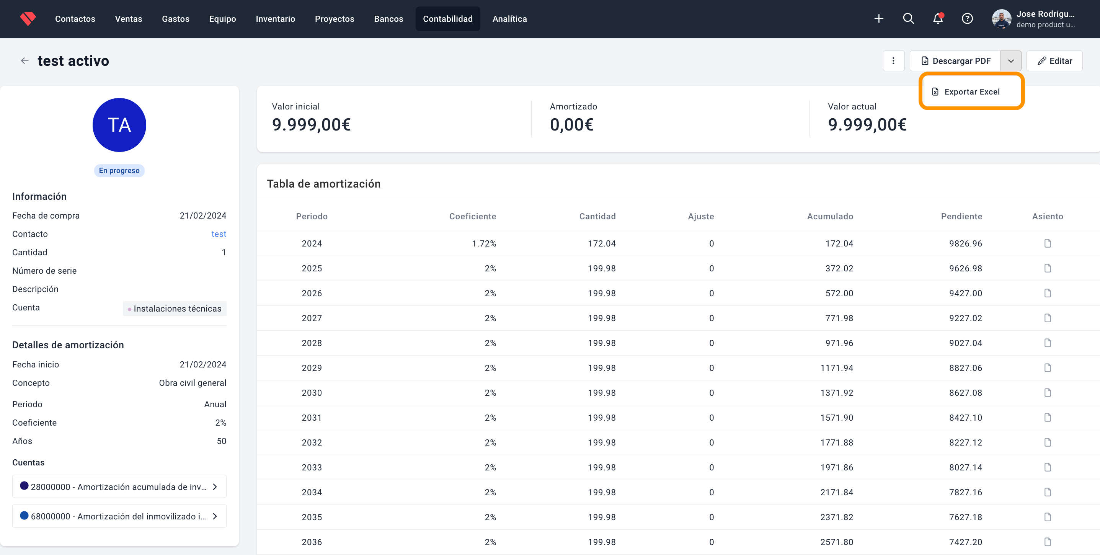
Task: Open the Inventario menu
Action: tap(276, 19)
